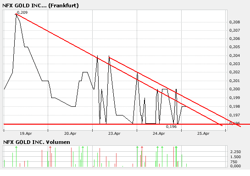The image size is (250, 176).
Task: Click the 'NFX GOLD INC. Volumen' heading
Action: [x=37, y=142]
